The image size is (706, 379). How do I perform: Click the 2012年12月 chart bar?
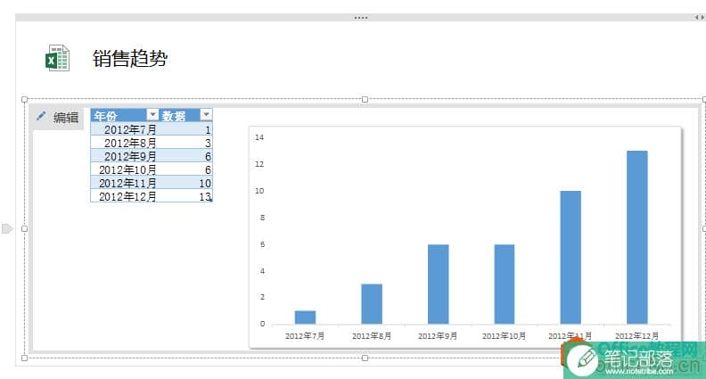coord(637,237)
